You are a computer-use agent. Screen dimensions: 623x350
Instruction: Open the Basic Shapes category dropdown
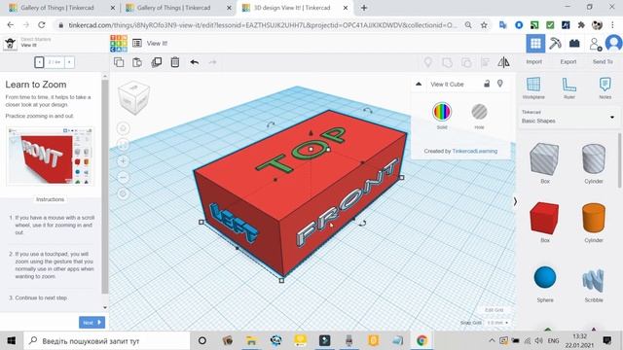568,117
